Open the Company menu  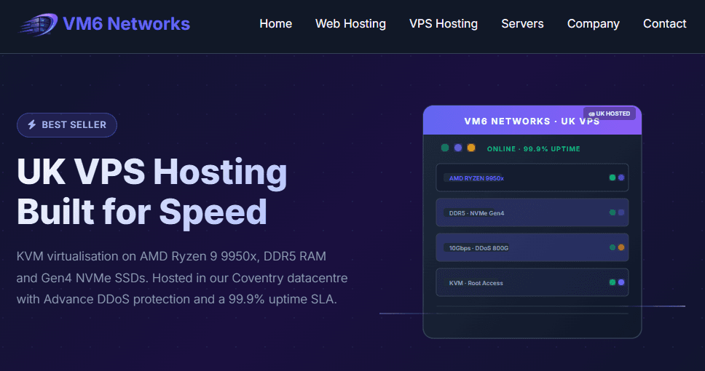(x=594, y=24)
